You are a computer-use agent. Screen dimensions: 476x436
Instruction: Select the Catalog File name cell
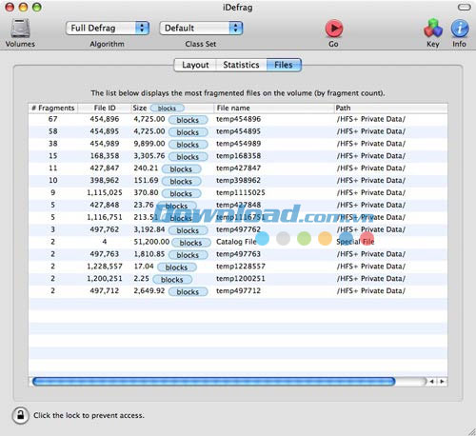point(236,242)
